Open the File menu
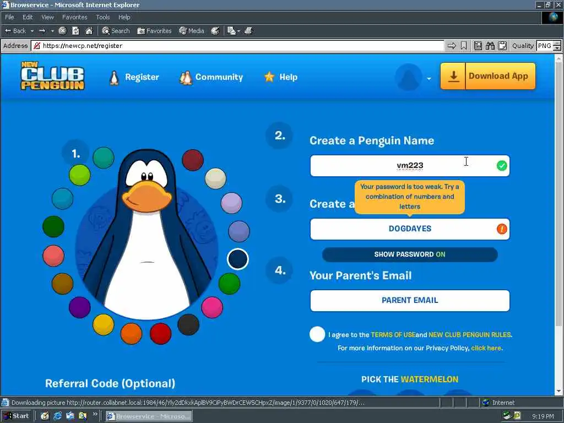Image resolution: width=564 pixels, height=423 pixels. coord(10,17)
